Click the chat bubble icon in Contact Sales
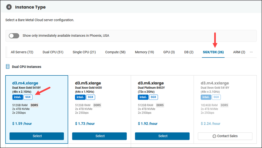The width and height of the screenshot is (262, 148). click(214, 136)
